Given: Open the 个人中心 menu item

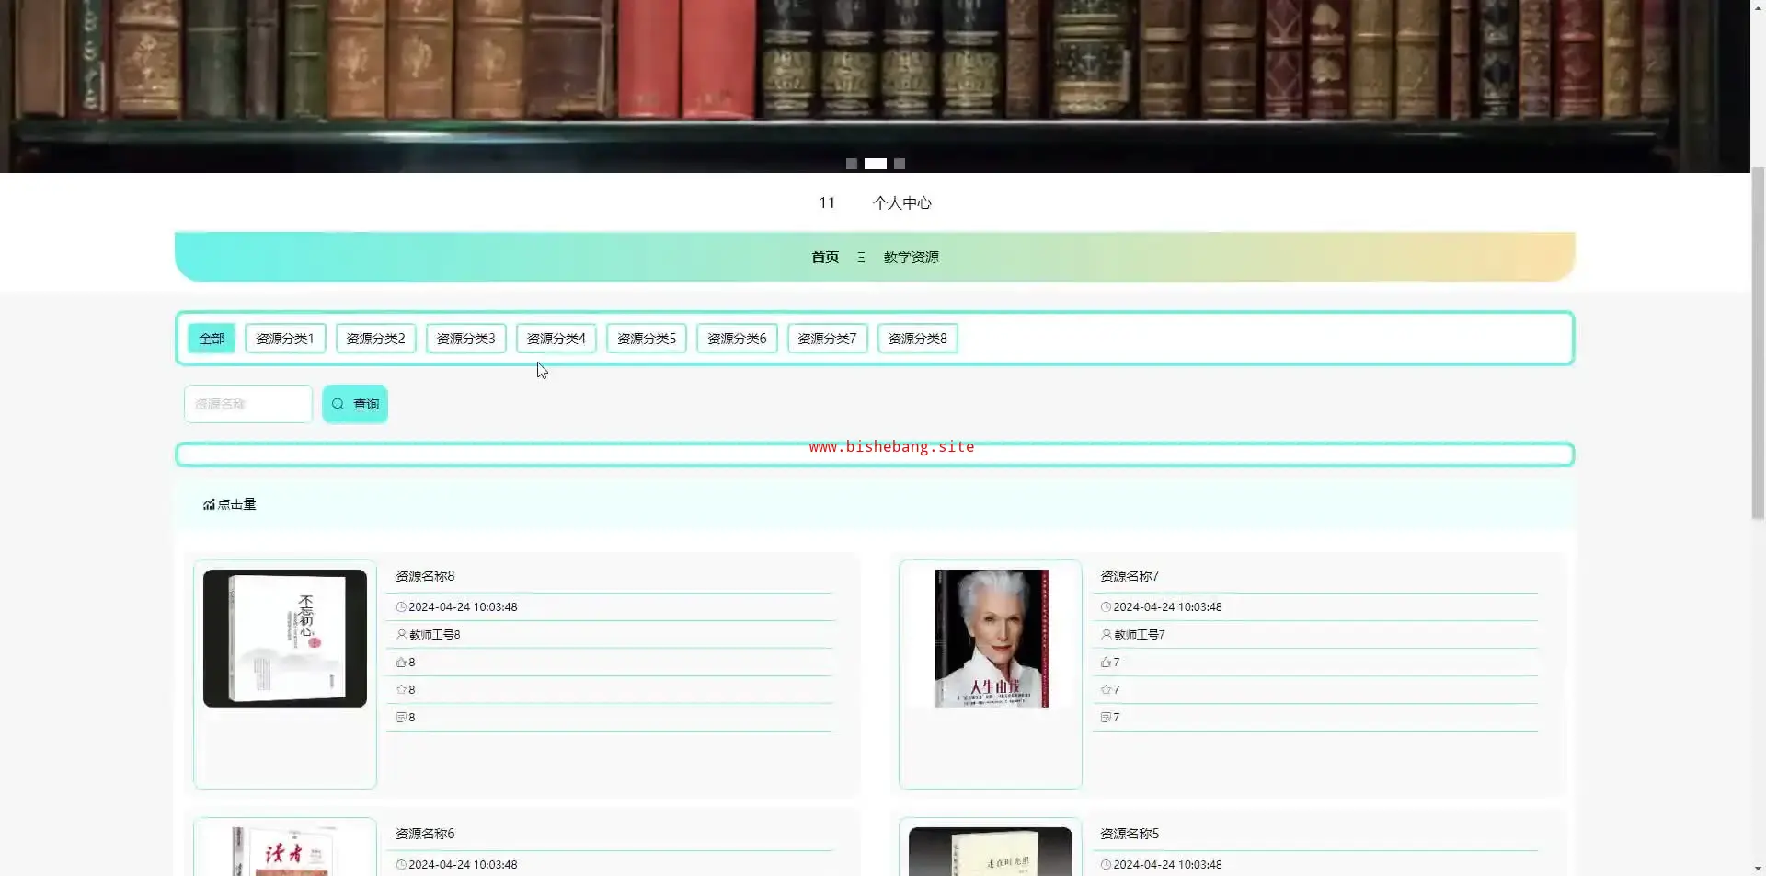Looking at the screenshot, I should pos(901,203).
